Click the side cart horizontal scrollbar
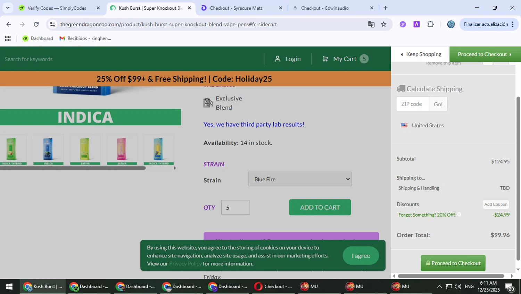The width and height of the screenshot is (521, 294). click(x=451, y=276)
